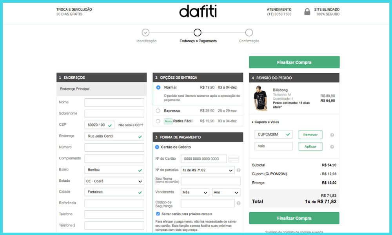Click the Confirmação step in the progress bar
This screenshot has width=392, height=235.
coord(249,33)
